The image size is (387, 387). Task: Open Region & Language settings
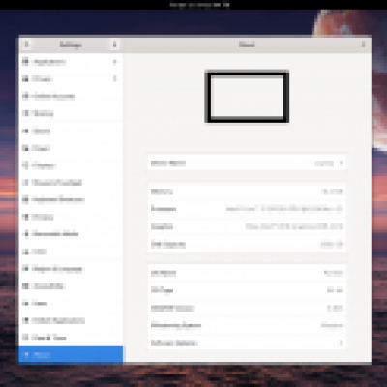coord(71,269)
